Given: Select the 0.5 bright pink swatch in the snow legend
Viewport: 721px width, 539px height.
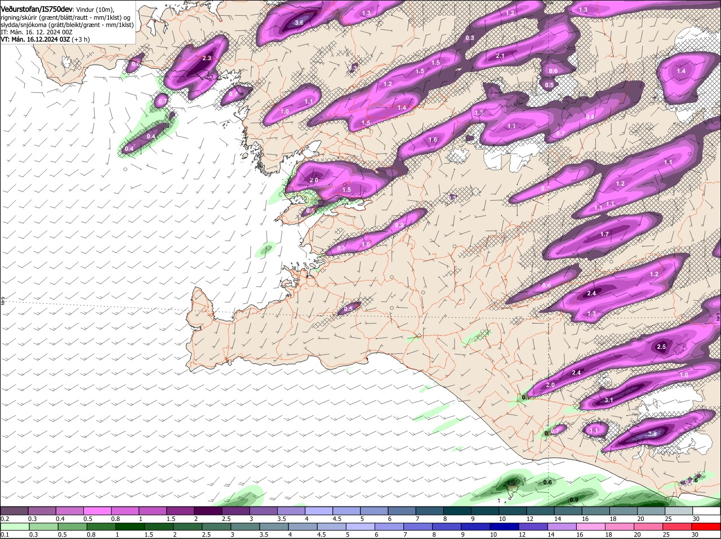Looking at the screenshot, I should (x=97, y=510).
